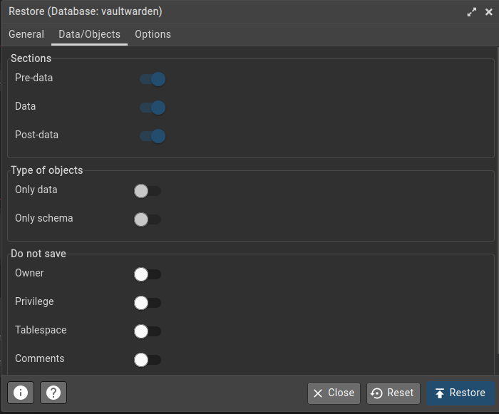Click the Reset button
Screen dimensions: 499x414
point(393,393)
